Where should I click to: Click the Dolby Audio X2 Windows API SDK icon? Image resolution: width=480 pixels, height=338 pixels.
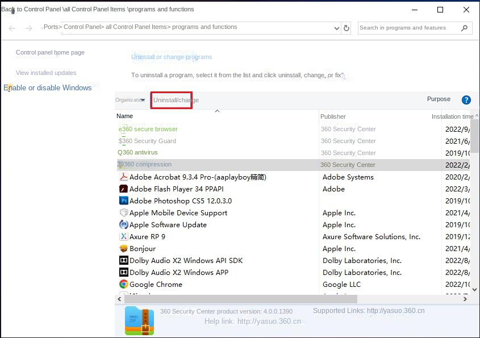tap(124, 260)
